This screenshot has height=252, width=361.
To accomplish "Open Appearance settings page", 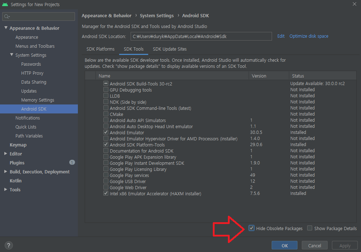I will [27, 37].
